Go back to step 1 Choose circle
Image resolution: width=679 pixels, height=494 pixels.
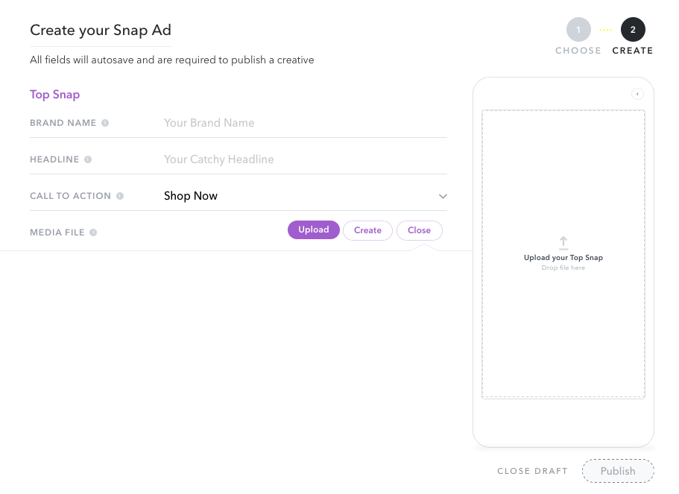pos(578,30)
